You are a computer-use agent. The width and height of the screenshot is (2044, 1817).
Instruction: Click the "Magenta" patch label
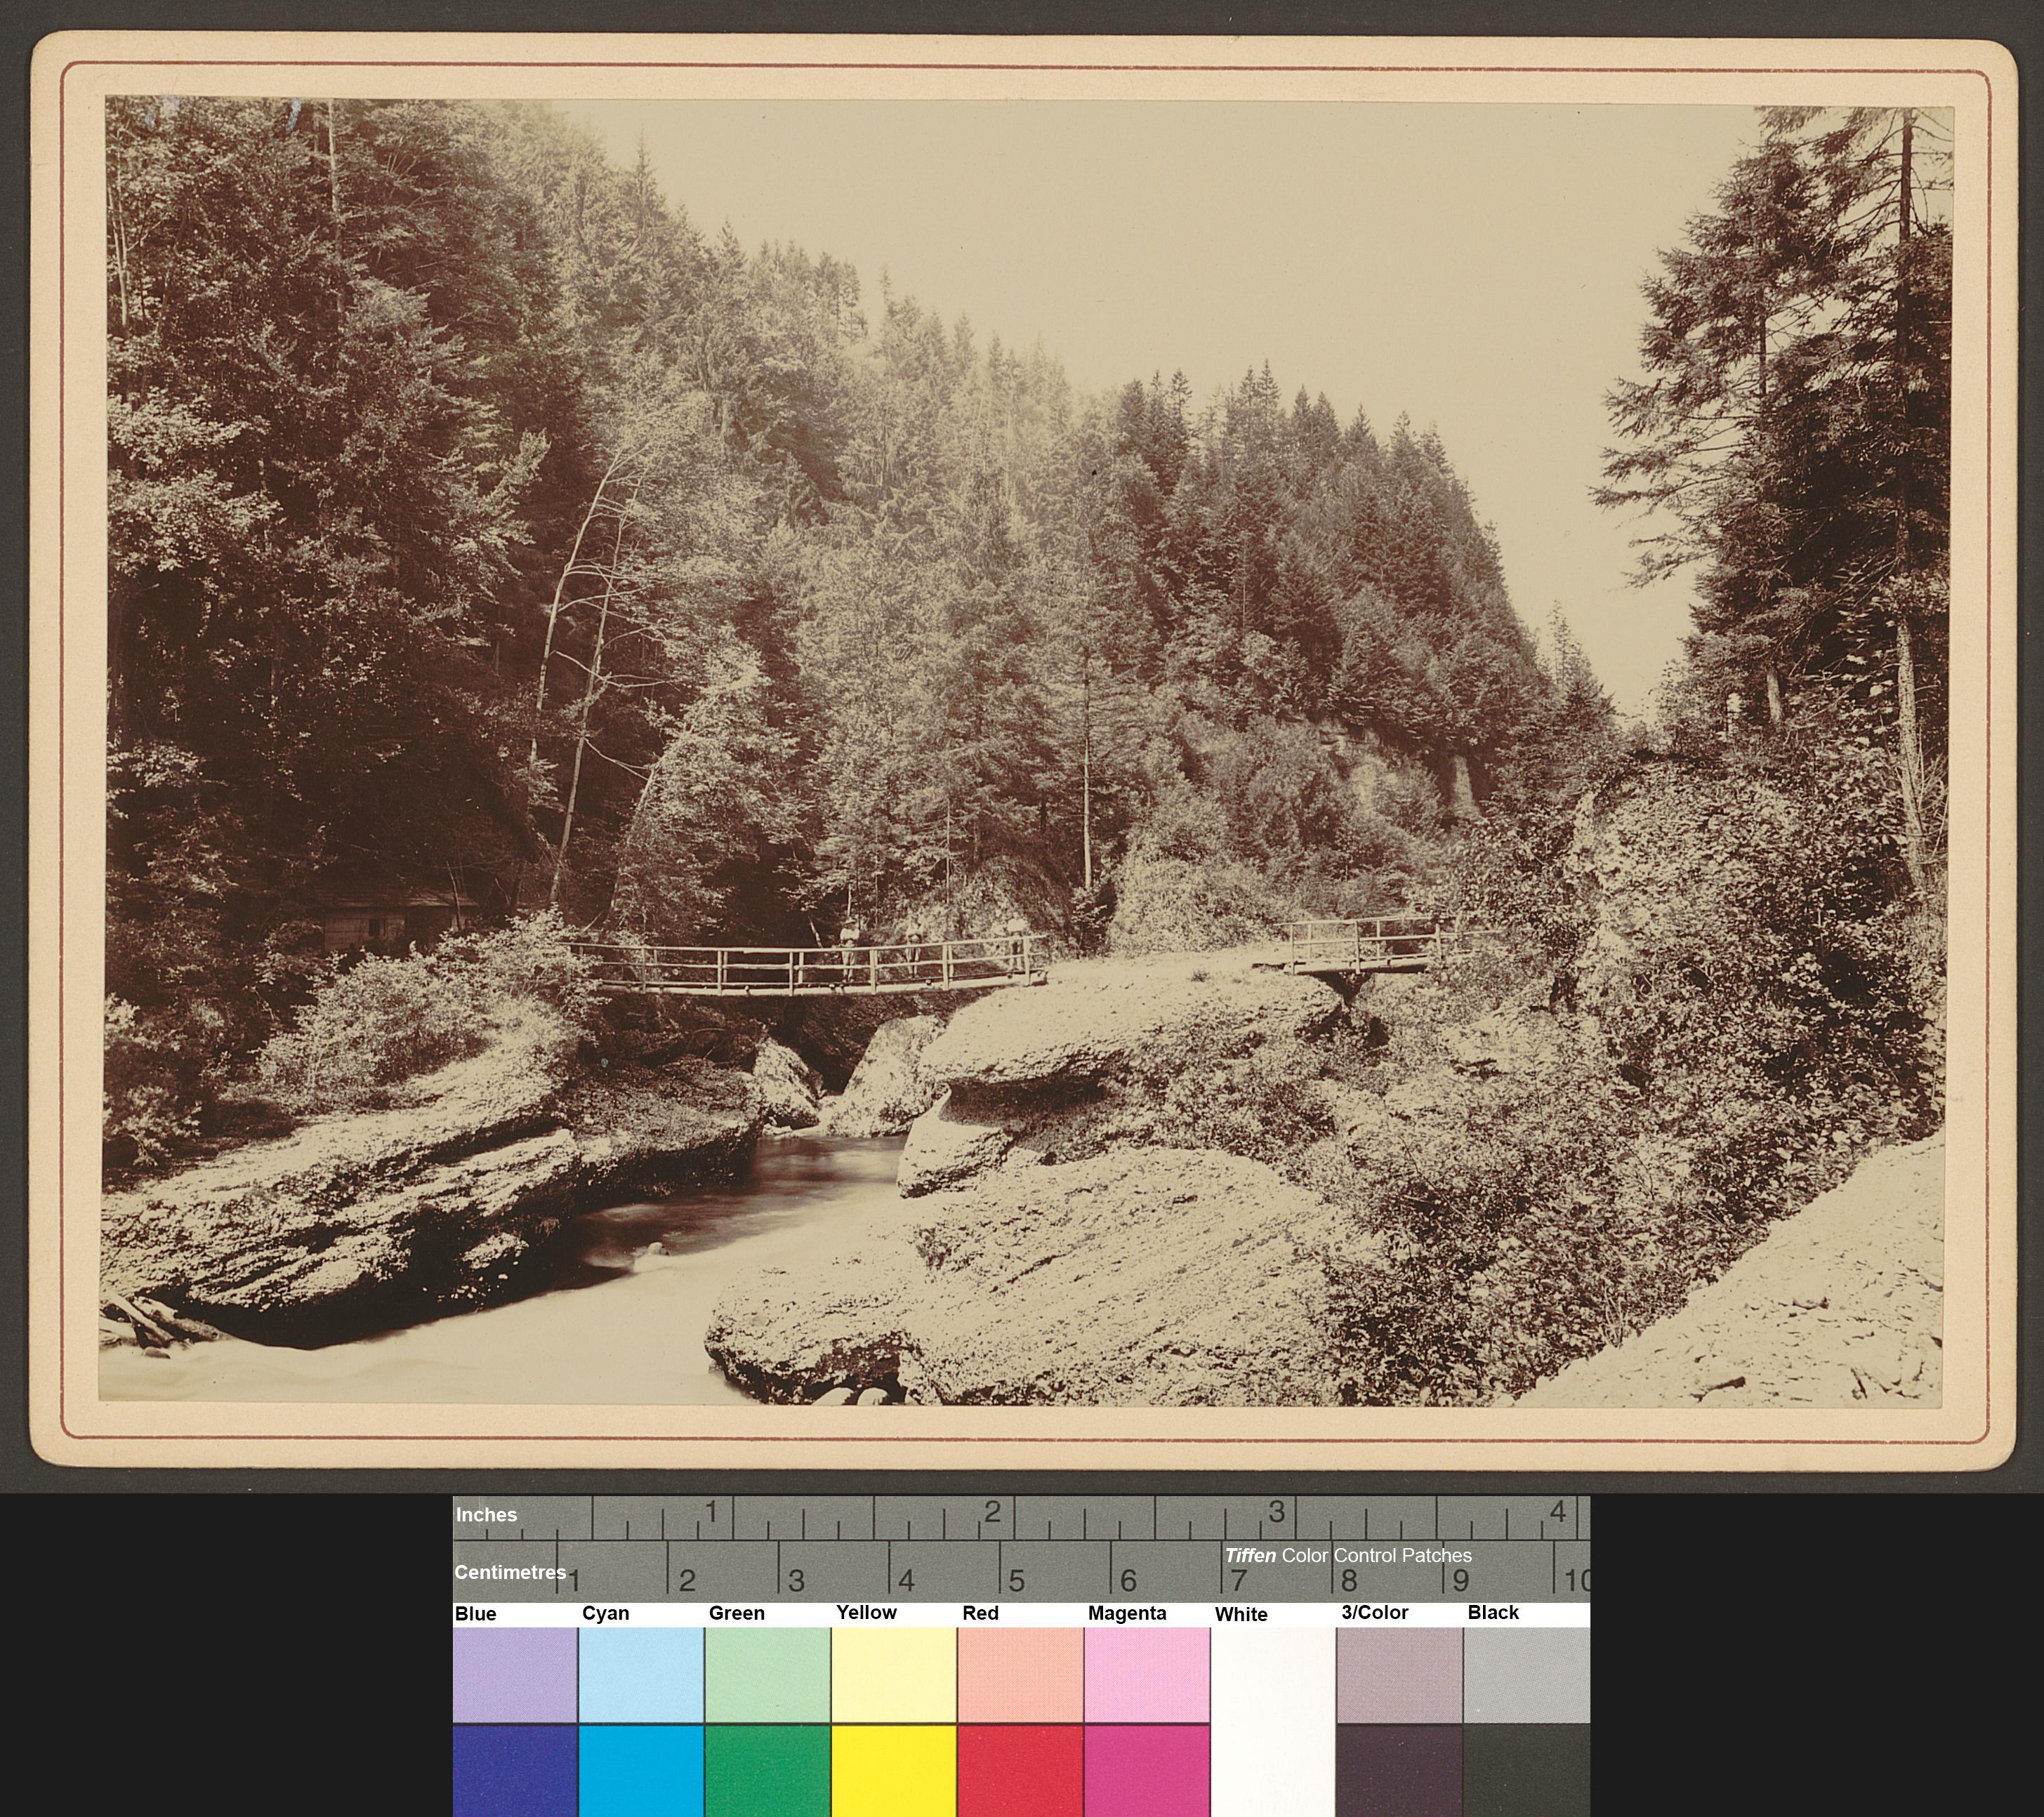tap(1127, 1613)
